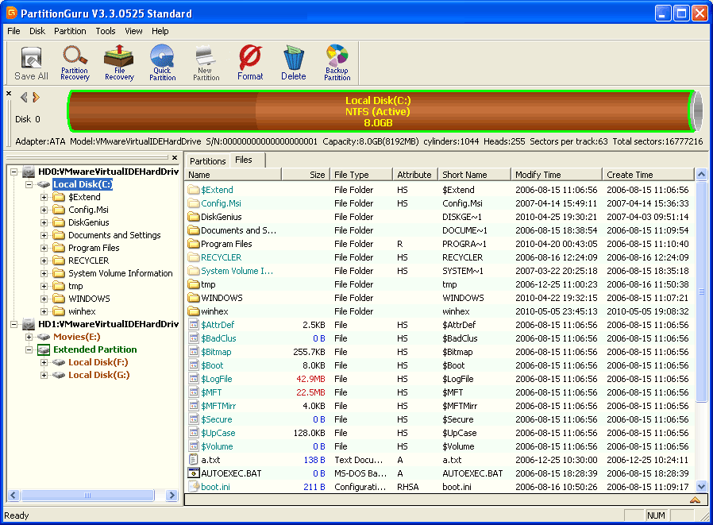Switch to the Partitions tab
This screenshot has height=525, width=713.
[x=208, y=161]
